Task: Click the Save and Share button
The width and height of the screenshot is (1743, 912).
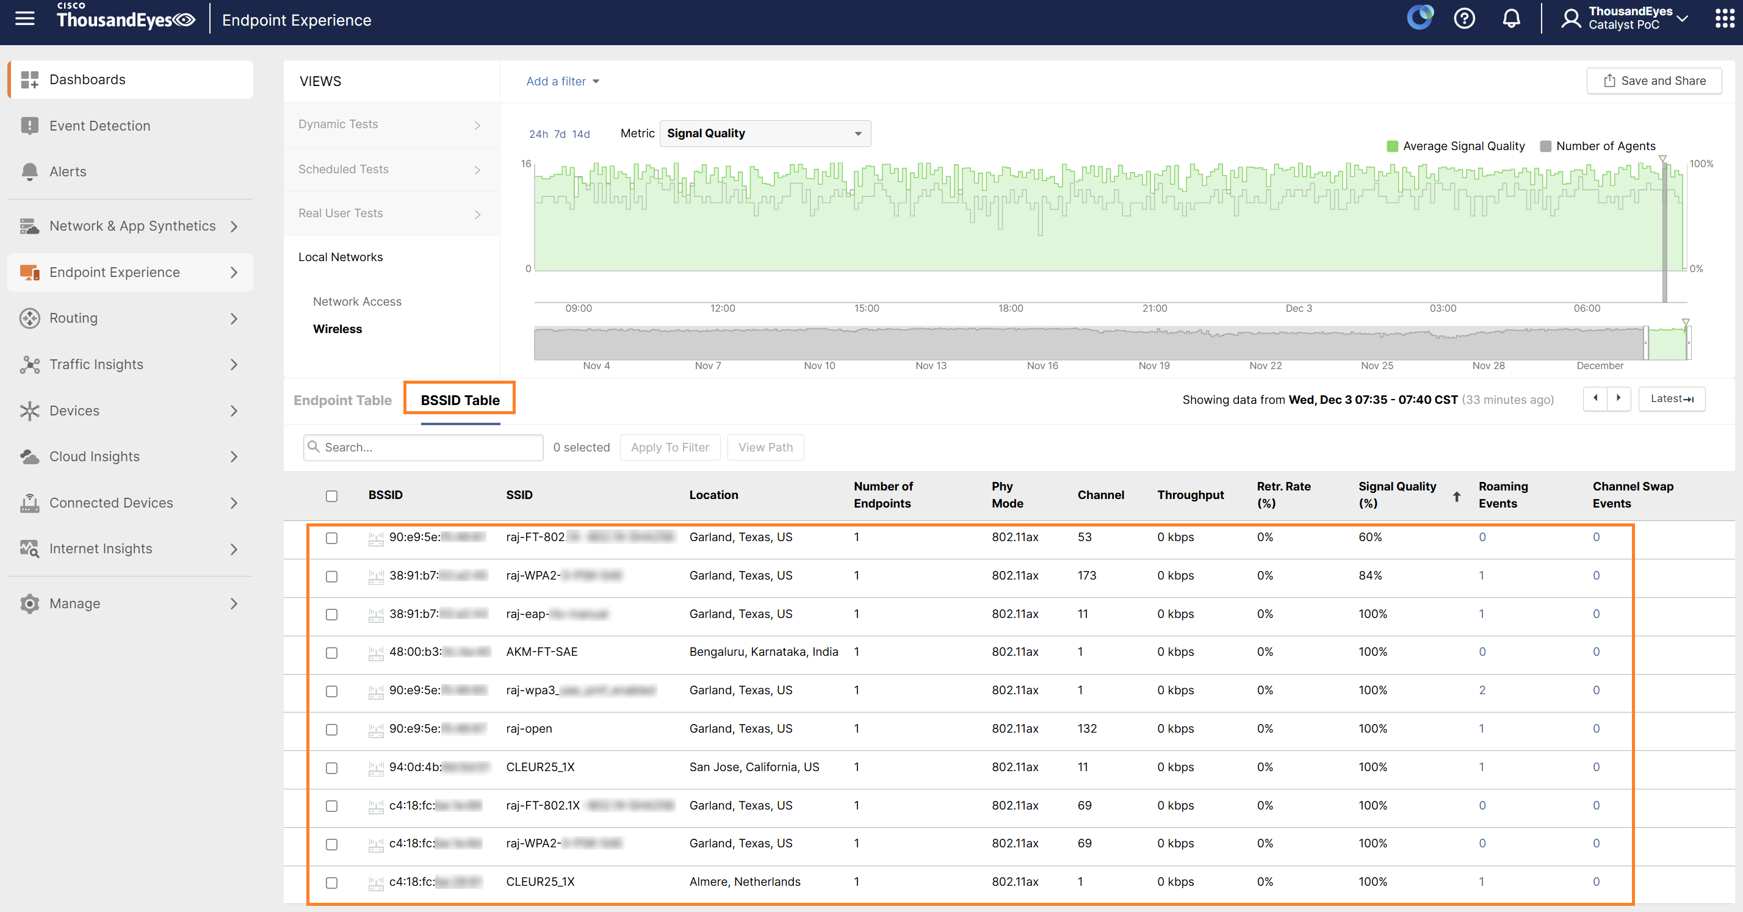Action: (x=1654, y=81)
